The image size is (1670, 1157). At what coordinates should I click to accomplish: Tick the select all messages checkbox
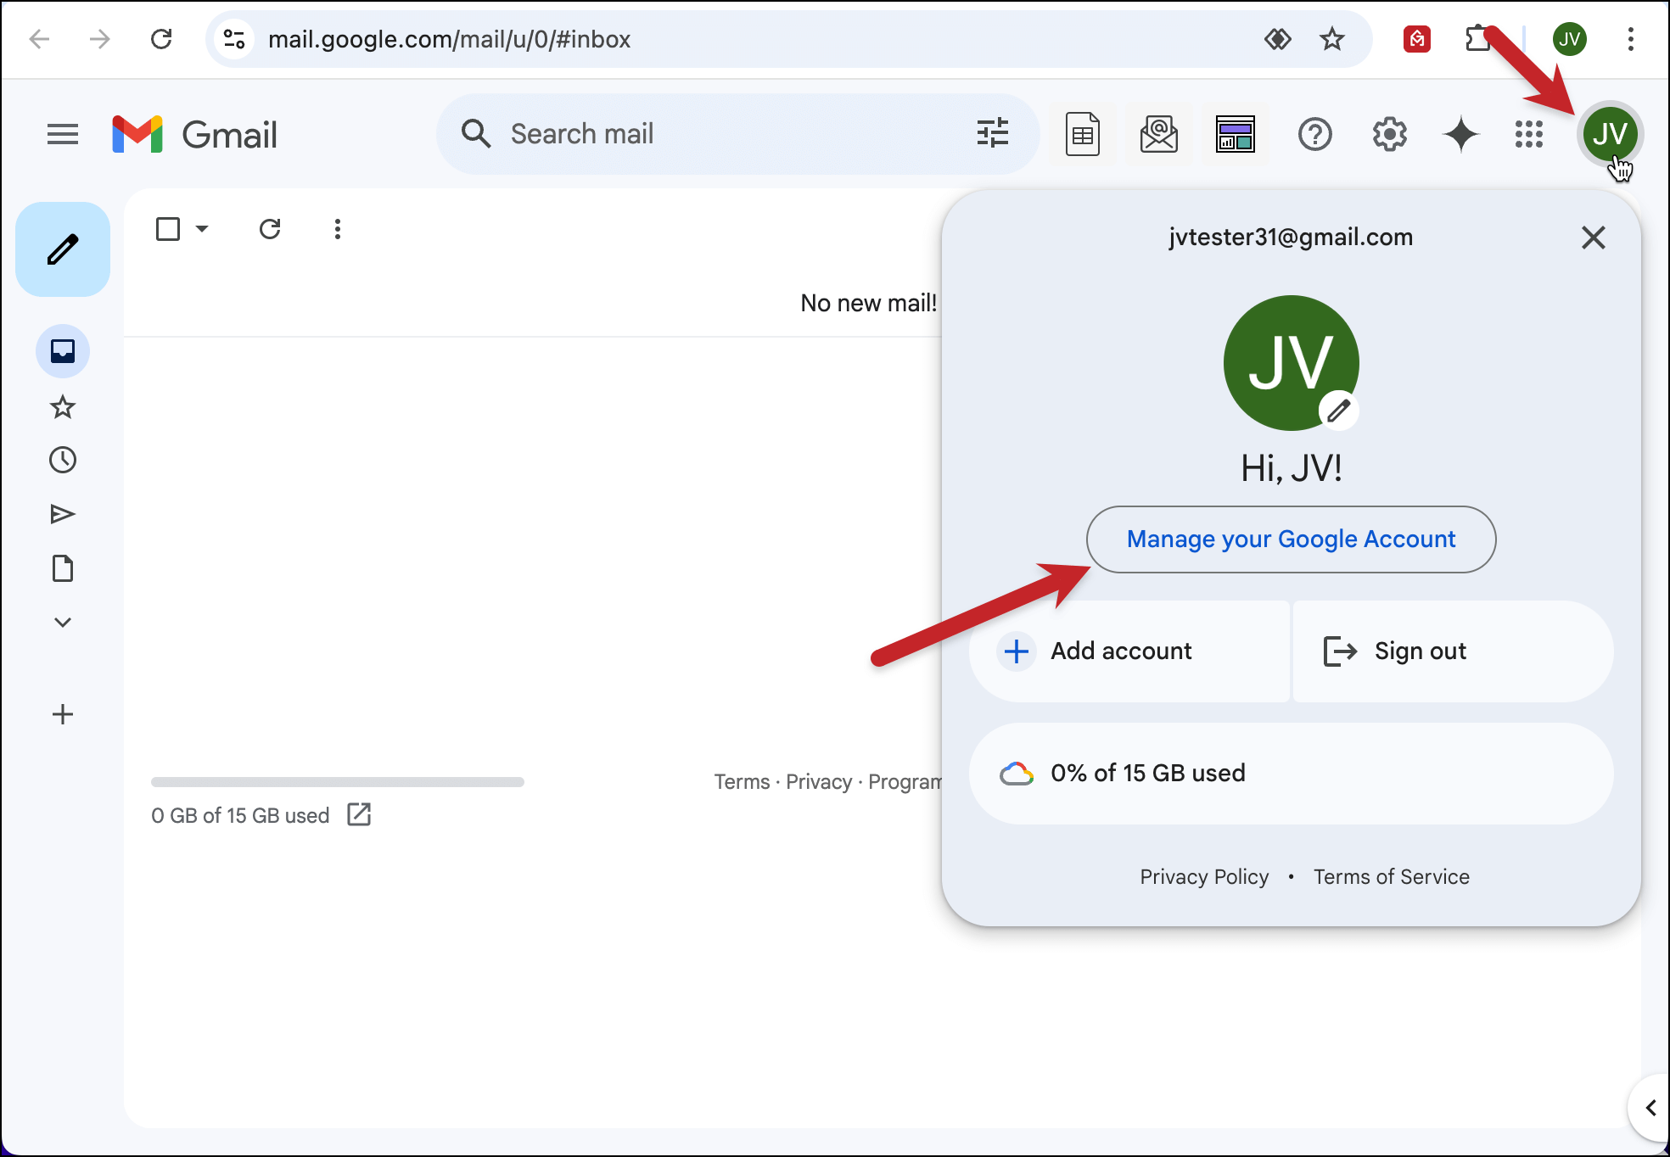pos(168,229)
